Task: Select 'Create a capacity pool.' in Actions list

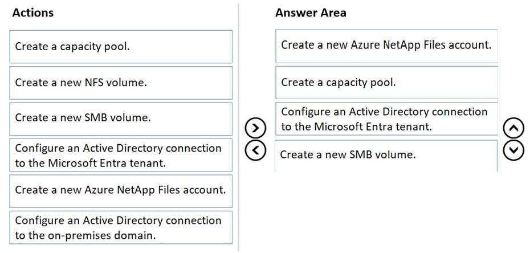Action: coord(121,47)
